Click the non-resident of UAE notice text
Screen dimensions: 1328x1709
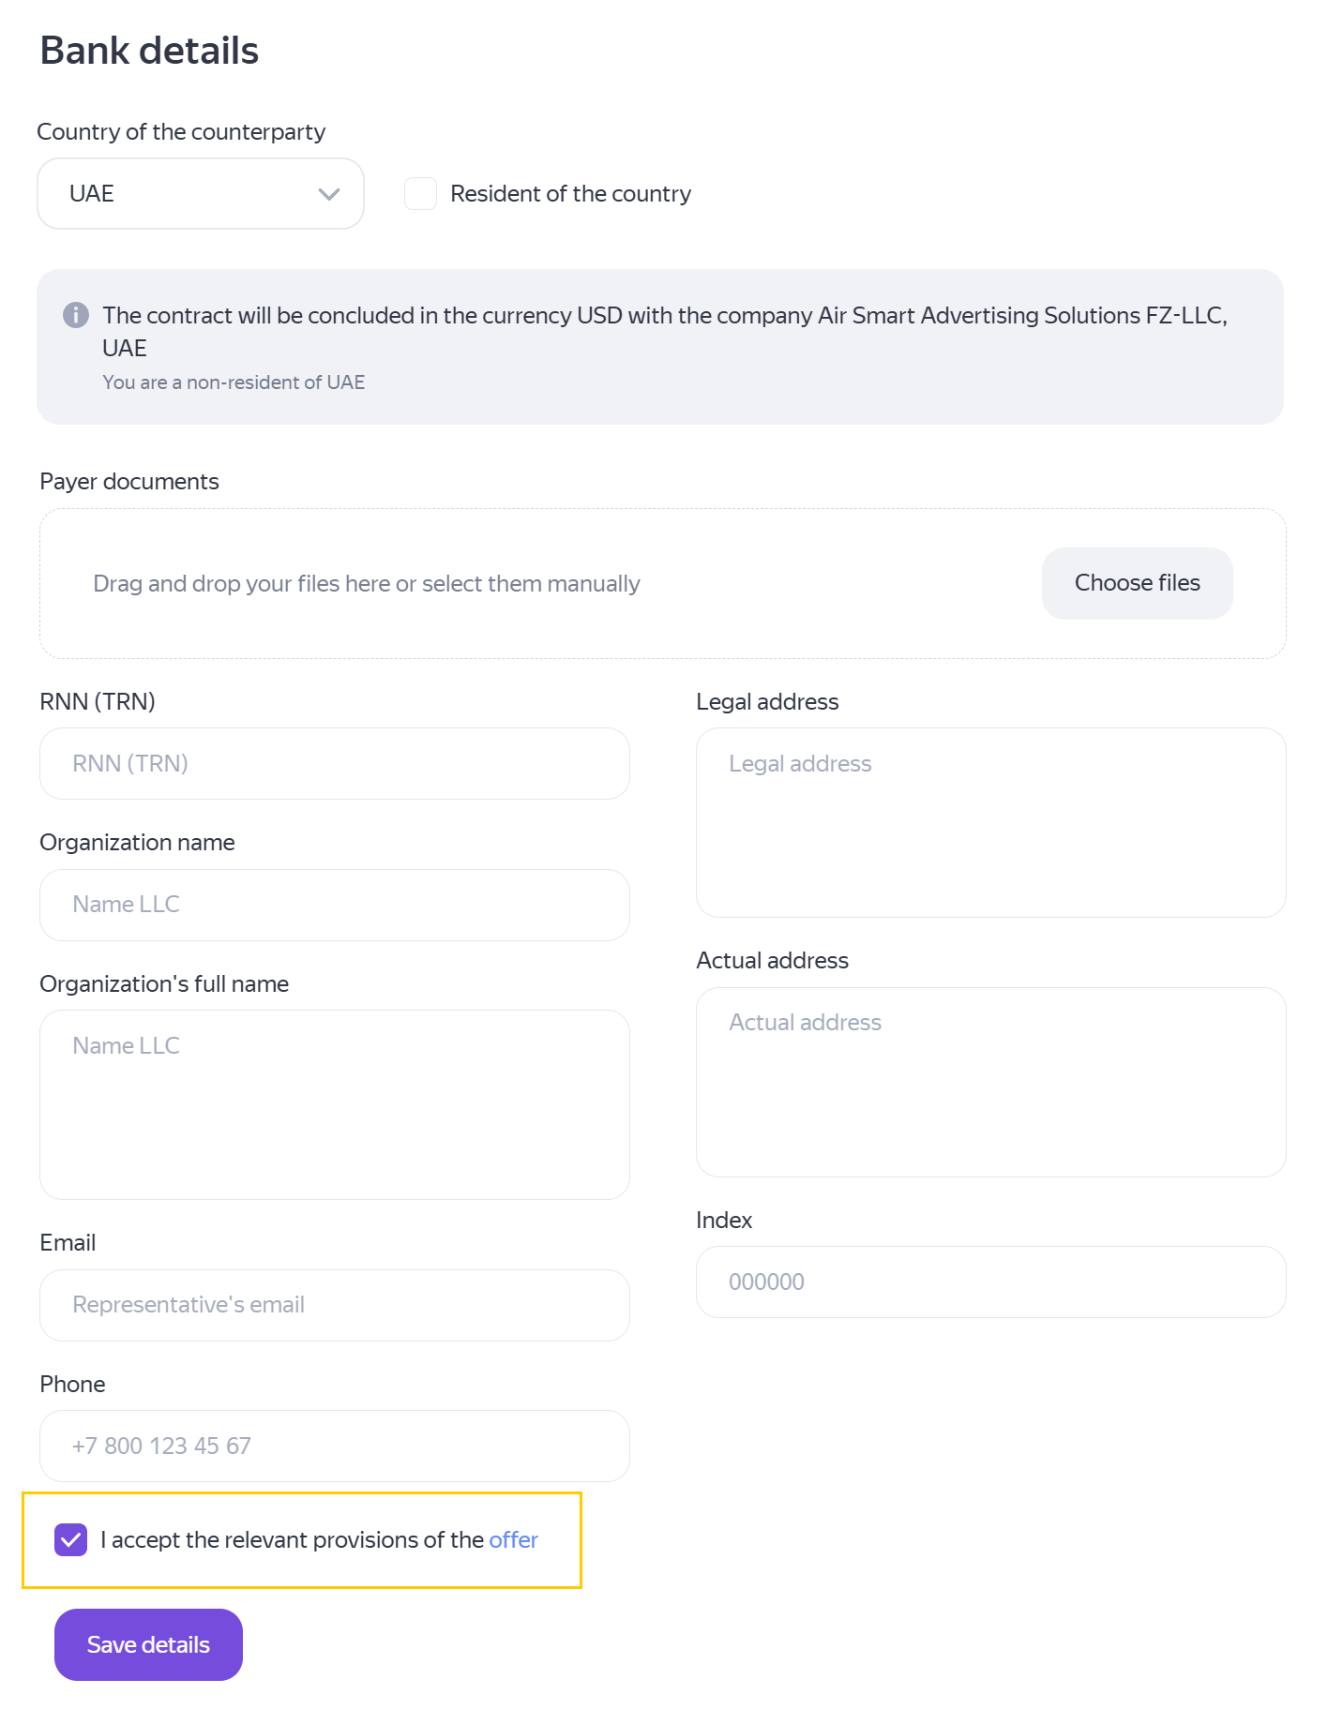click(x=234, y=382)
